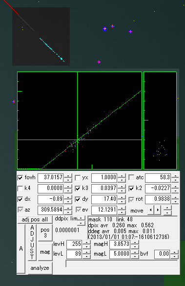Click the ev value field 12.1291

(104, 210)
